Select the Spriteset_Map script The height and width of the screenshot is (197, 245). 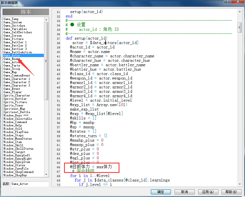pos(14,109)
